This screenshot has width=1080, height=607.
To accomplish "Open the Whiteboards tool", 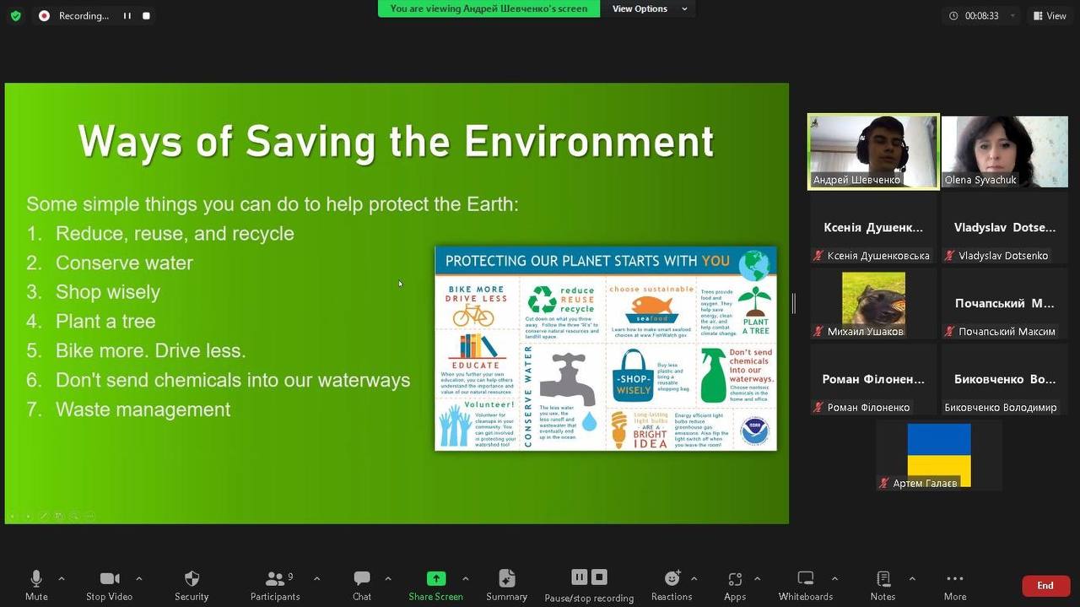I will [x=805, y=584].
